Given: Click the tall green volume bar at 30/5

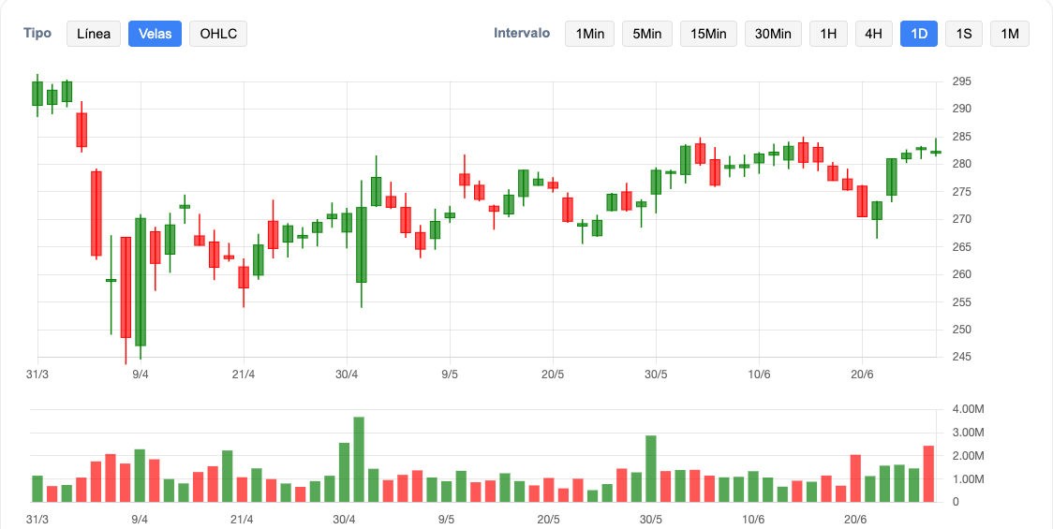Looking at the screenshot, I should [651, 468].
